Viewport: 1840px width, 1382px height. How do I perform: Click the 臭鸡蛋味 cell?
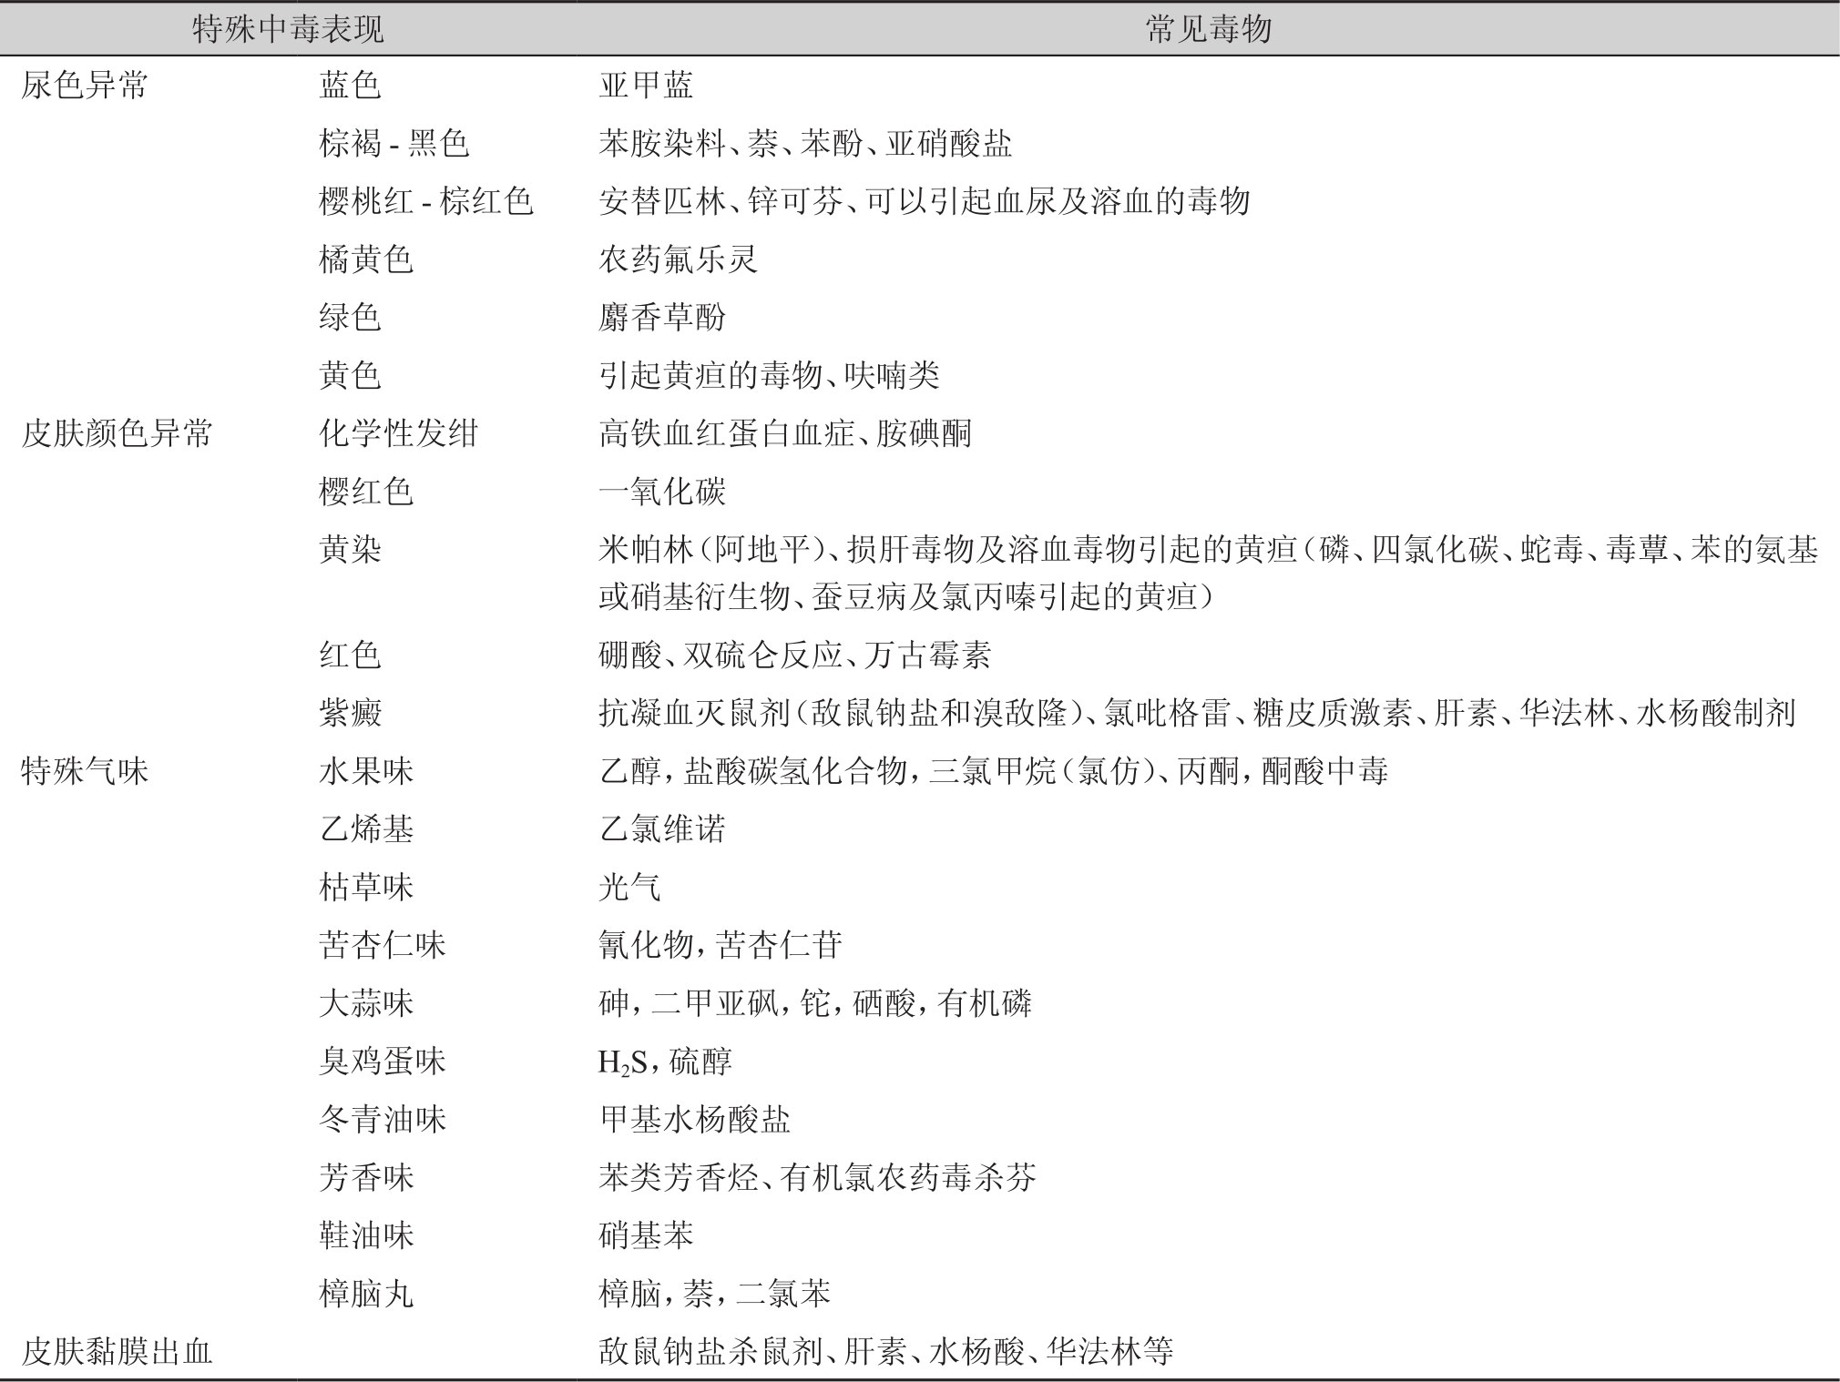(x=383, y=1062)
